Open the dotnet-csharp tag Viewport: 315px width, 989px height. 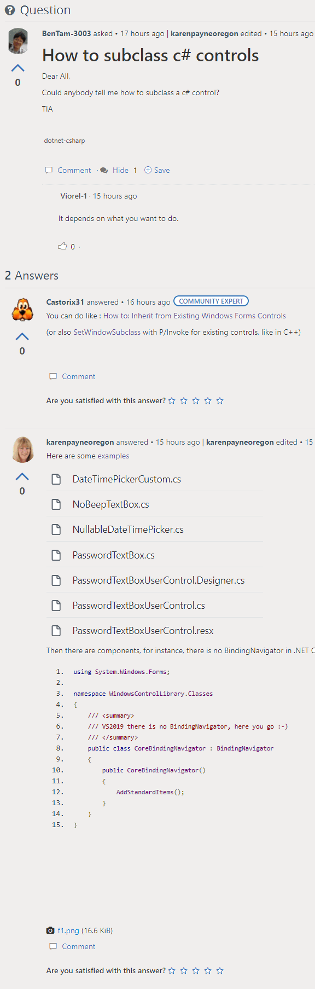(65, 141)
